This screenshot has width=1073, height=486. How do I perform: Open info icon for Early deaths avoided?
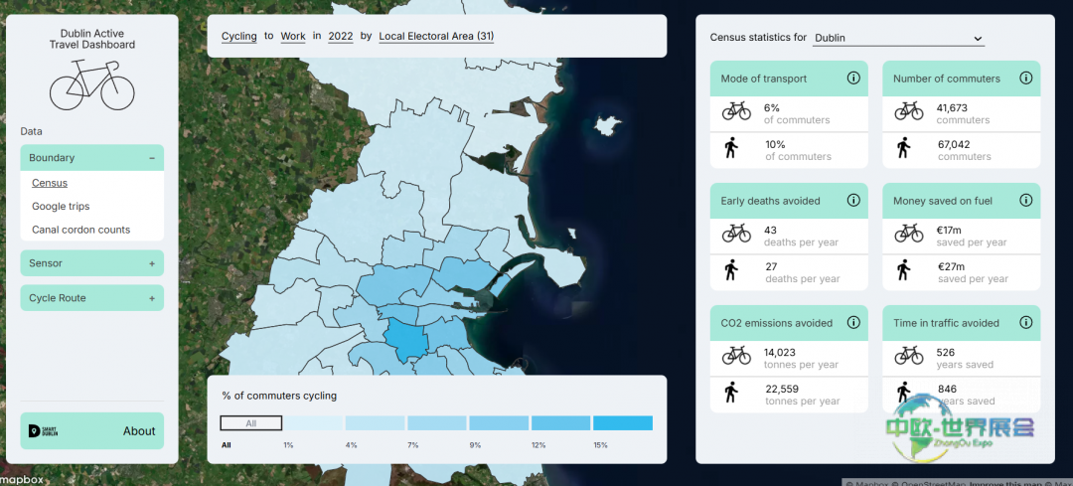point(853,201)
